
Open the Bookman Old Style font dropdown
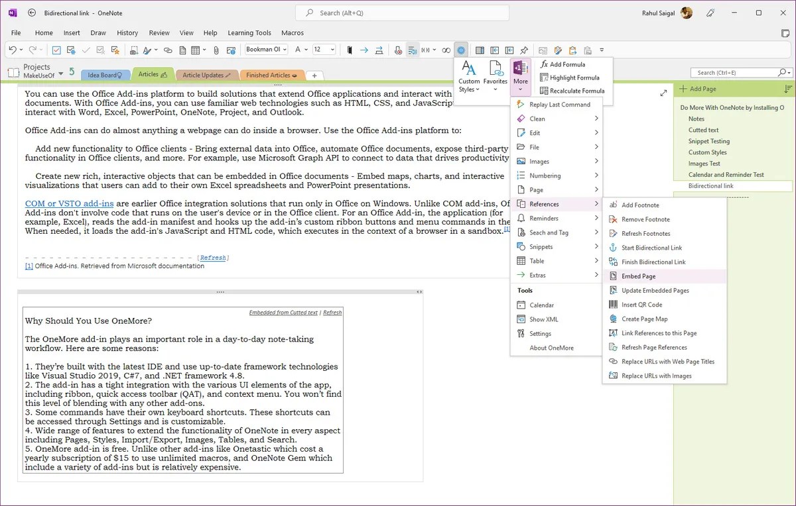[265, 49]
